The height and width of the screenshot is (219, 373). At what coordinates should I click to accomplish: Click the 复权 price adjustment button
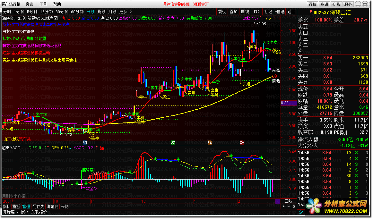[x=222, y=12]
